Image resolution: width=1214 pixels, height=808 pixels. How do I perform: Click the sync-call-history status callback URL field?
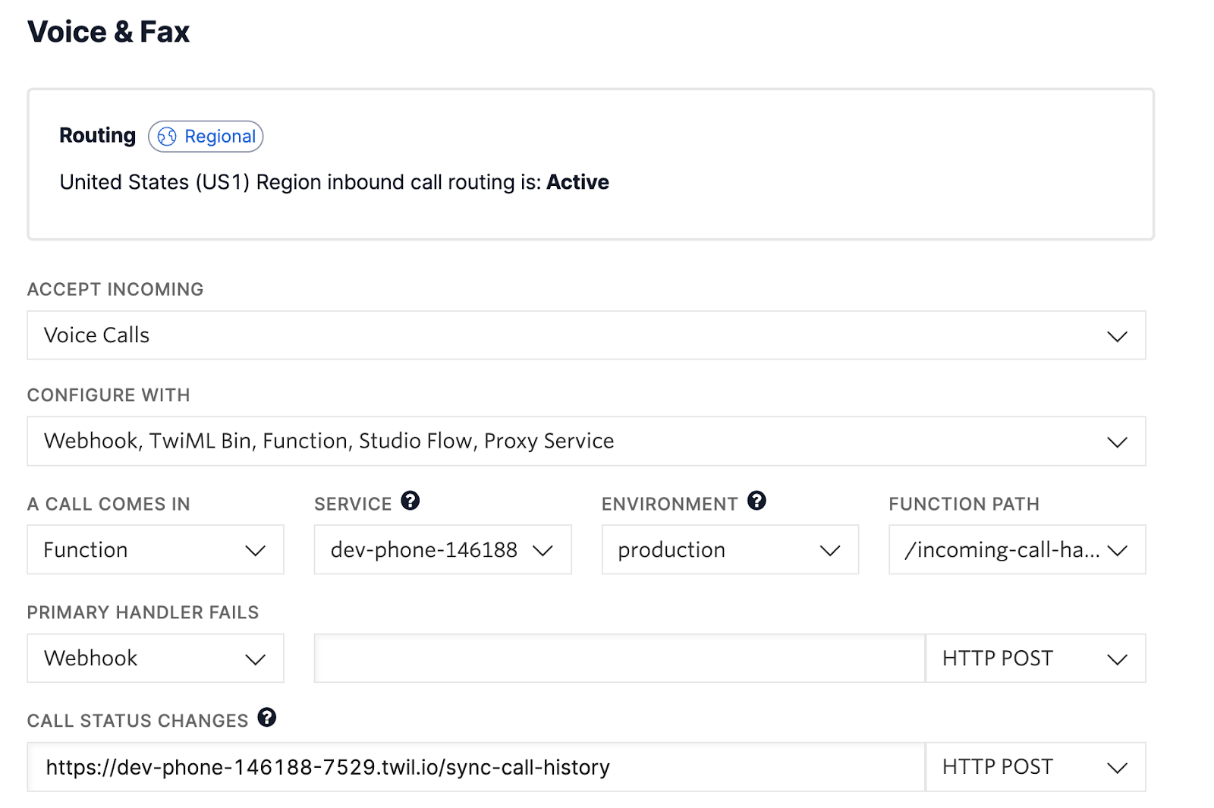point(476,767)
